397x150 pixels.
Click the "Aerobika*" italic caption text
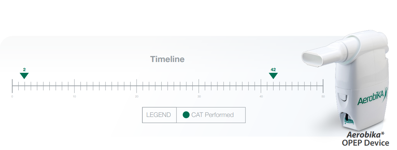365,135
